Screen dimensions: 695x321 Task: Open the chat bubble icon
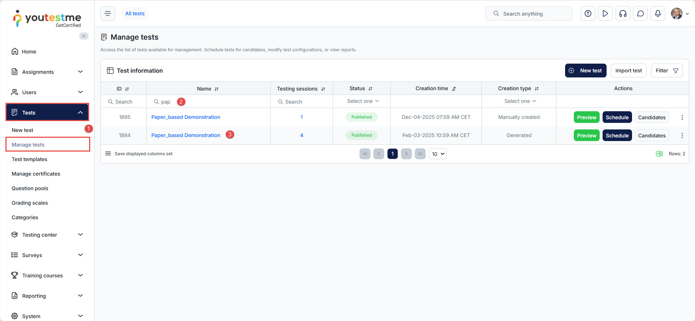(640, 13)
